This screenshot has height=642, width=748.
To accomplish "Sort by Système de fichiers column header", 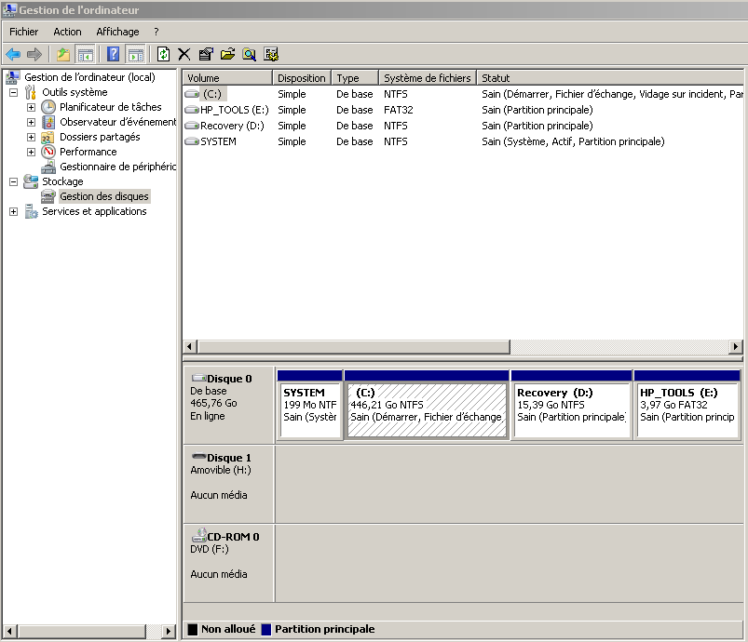I will 428,78.
